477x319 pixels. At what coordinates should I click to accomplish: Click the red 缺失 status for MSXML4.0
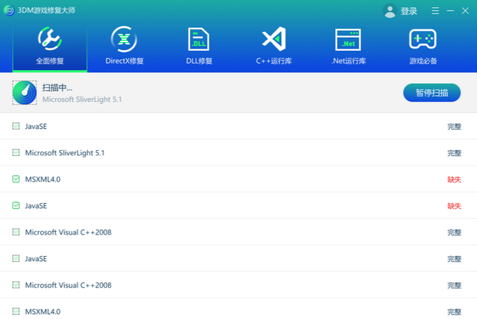click(x=453, y=180)
